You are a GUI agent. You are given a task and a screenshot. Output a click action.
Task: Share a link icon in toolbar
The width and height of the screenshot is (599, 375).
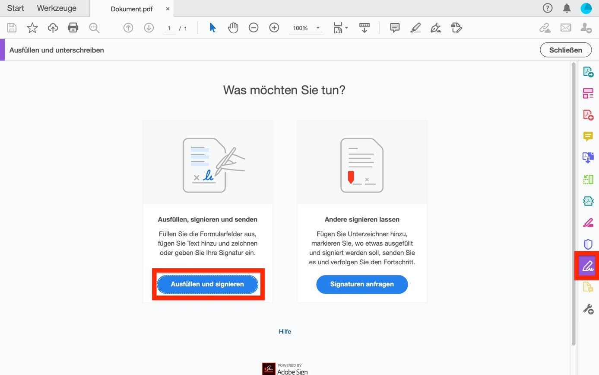pos(545,28)
